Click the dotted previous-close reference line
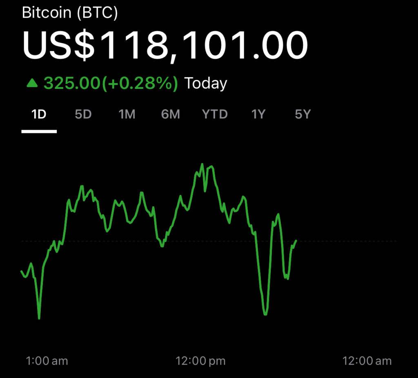Image resolution: width=418 pixels, height=378 pixels. [347, 241]
